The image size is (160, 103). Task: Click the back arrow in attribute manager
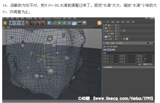(148, 43)
